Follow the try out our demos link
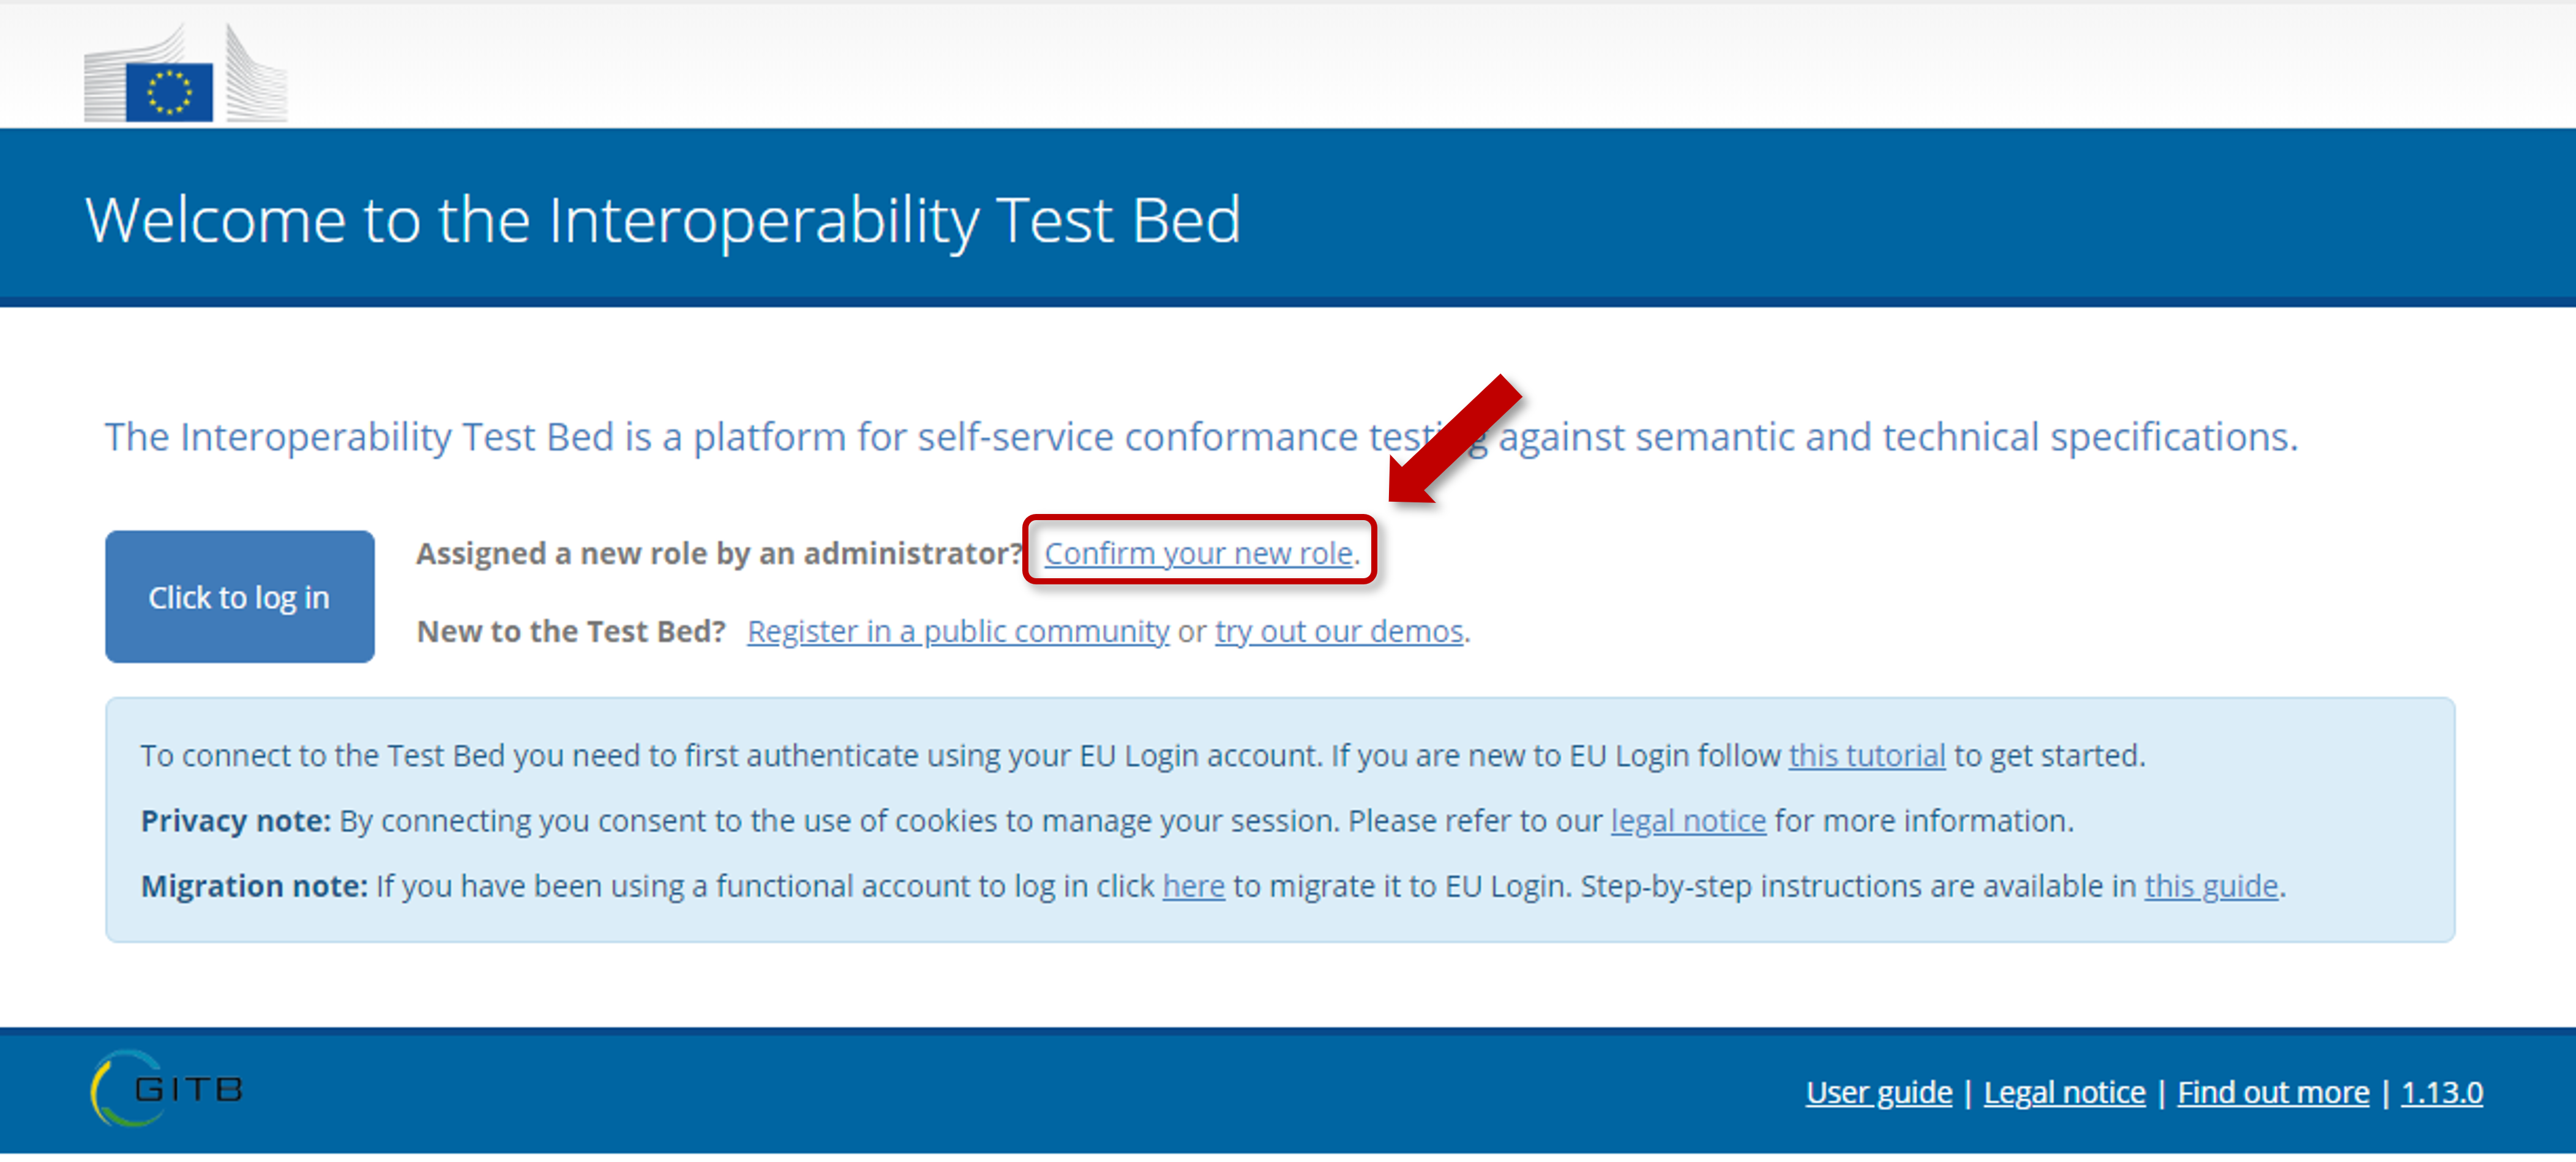Image resolution: width=2576 pixels, height=1162 pixels. 1339,631
